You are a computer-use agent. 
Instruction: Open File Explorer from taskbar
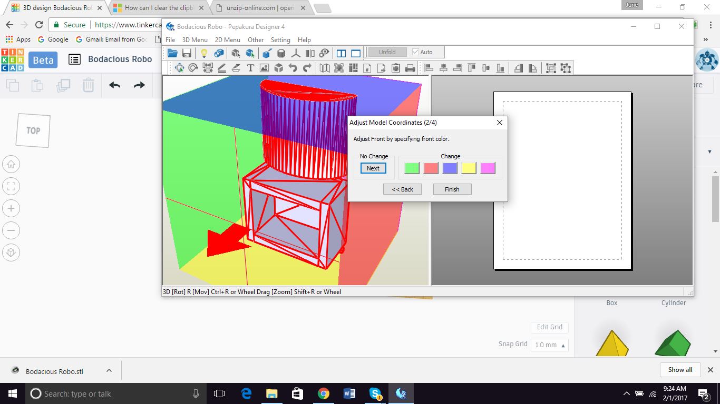pos(271,393)
